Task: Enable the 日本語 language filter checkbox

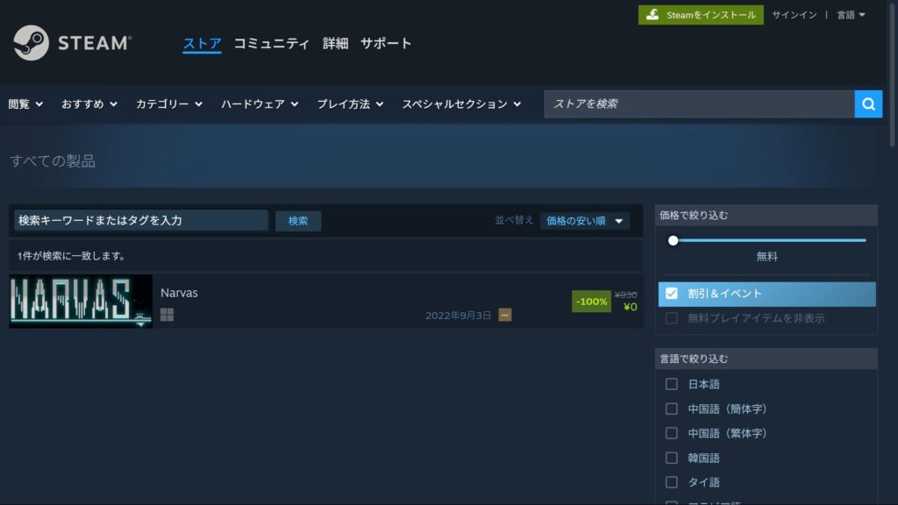Action: click(x=672, y=384)
